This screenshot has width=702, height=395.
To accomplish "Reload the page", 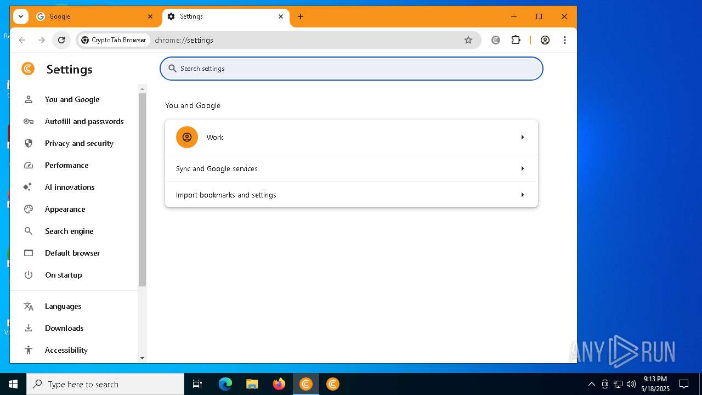I will point(61,40).
